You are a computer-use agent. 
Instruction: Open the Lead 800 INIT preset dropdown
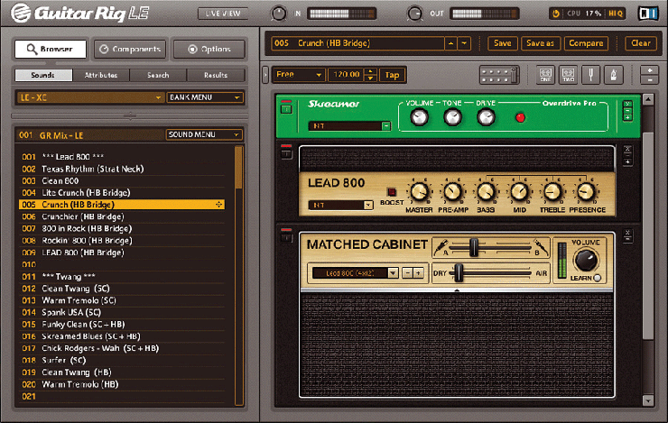341,205
